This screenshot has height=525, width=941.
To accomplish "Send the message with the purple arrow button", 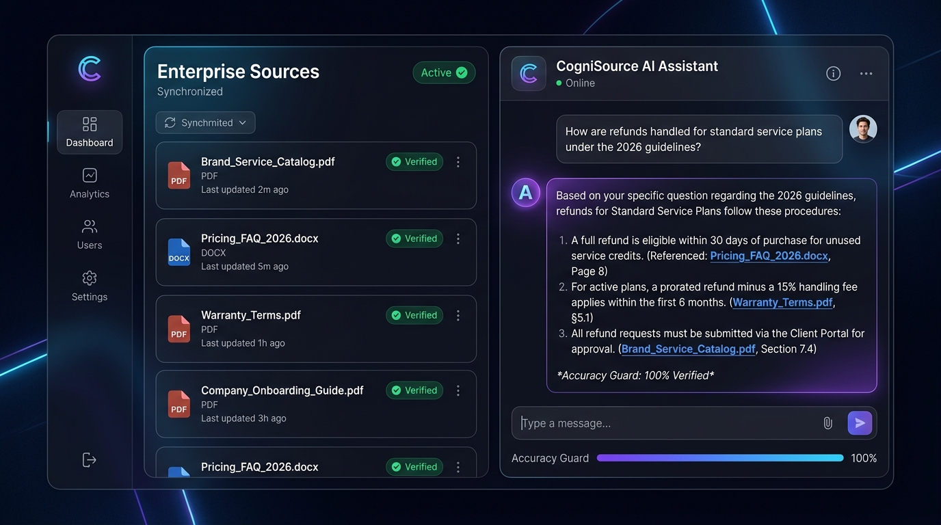I will pos(860,423).
